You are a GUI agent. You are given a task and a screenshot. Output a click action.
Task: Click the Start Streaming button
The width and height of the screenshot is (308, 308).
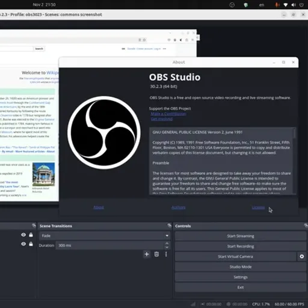(241, 236)
